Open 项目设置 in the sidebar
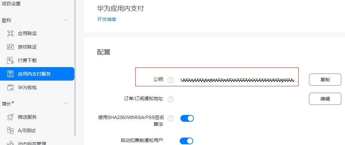345x145 pixels. coord(11,4)
